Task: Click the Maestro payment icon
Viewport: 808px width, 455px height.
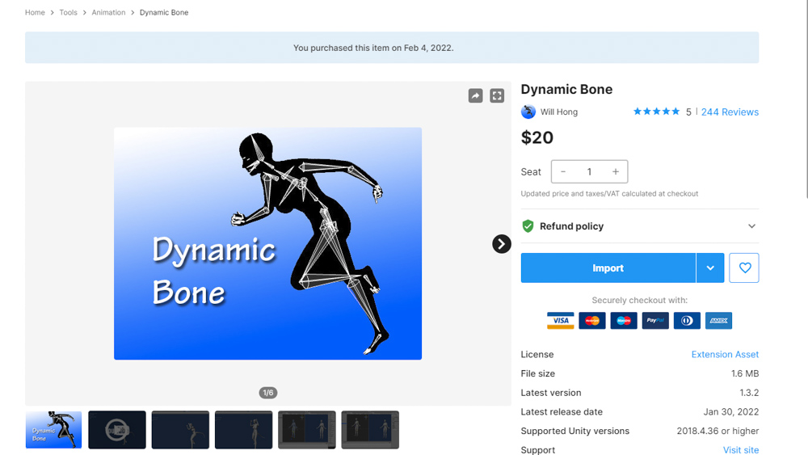Action: coord(624,321)
